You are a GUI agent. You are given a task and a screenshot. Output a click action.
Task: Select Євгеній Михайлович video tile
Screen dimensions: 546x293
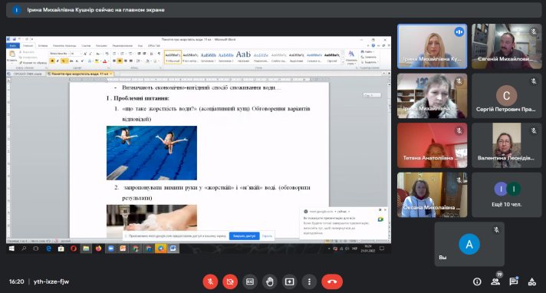(x=507, y=46)
